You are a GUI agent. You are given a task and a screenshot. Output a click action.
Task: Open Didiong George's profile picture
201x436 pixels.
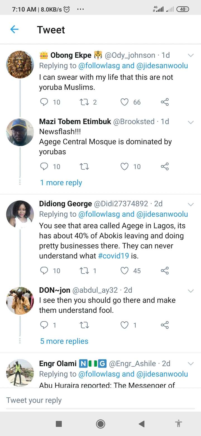[20, 214]
